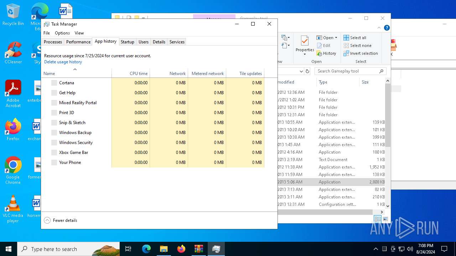
Task: Select the Text Document file row
Action: 331,160
